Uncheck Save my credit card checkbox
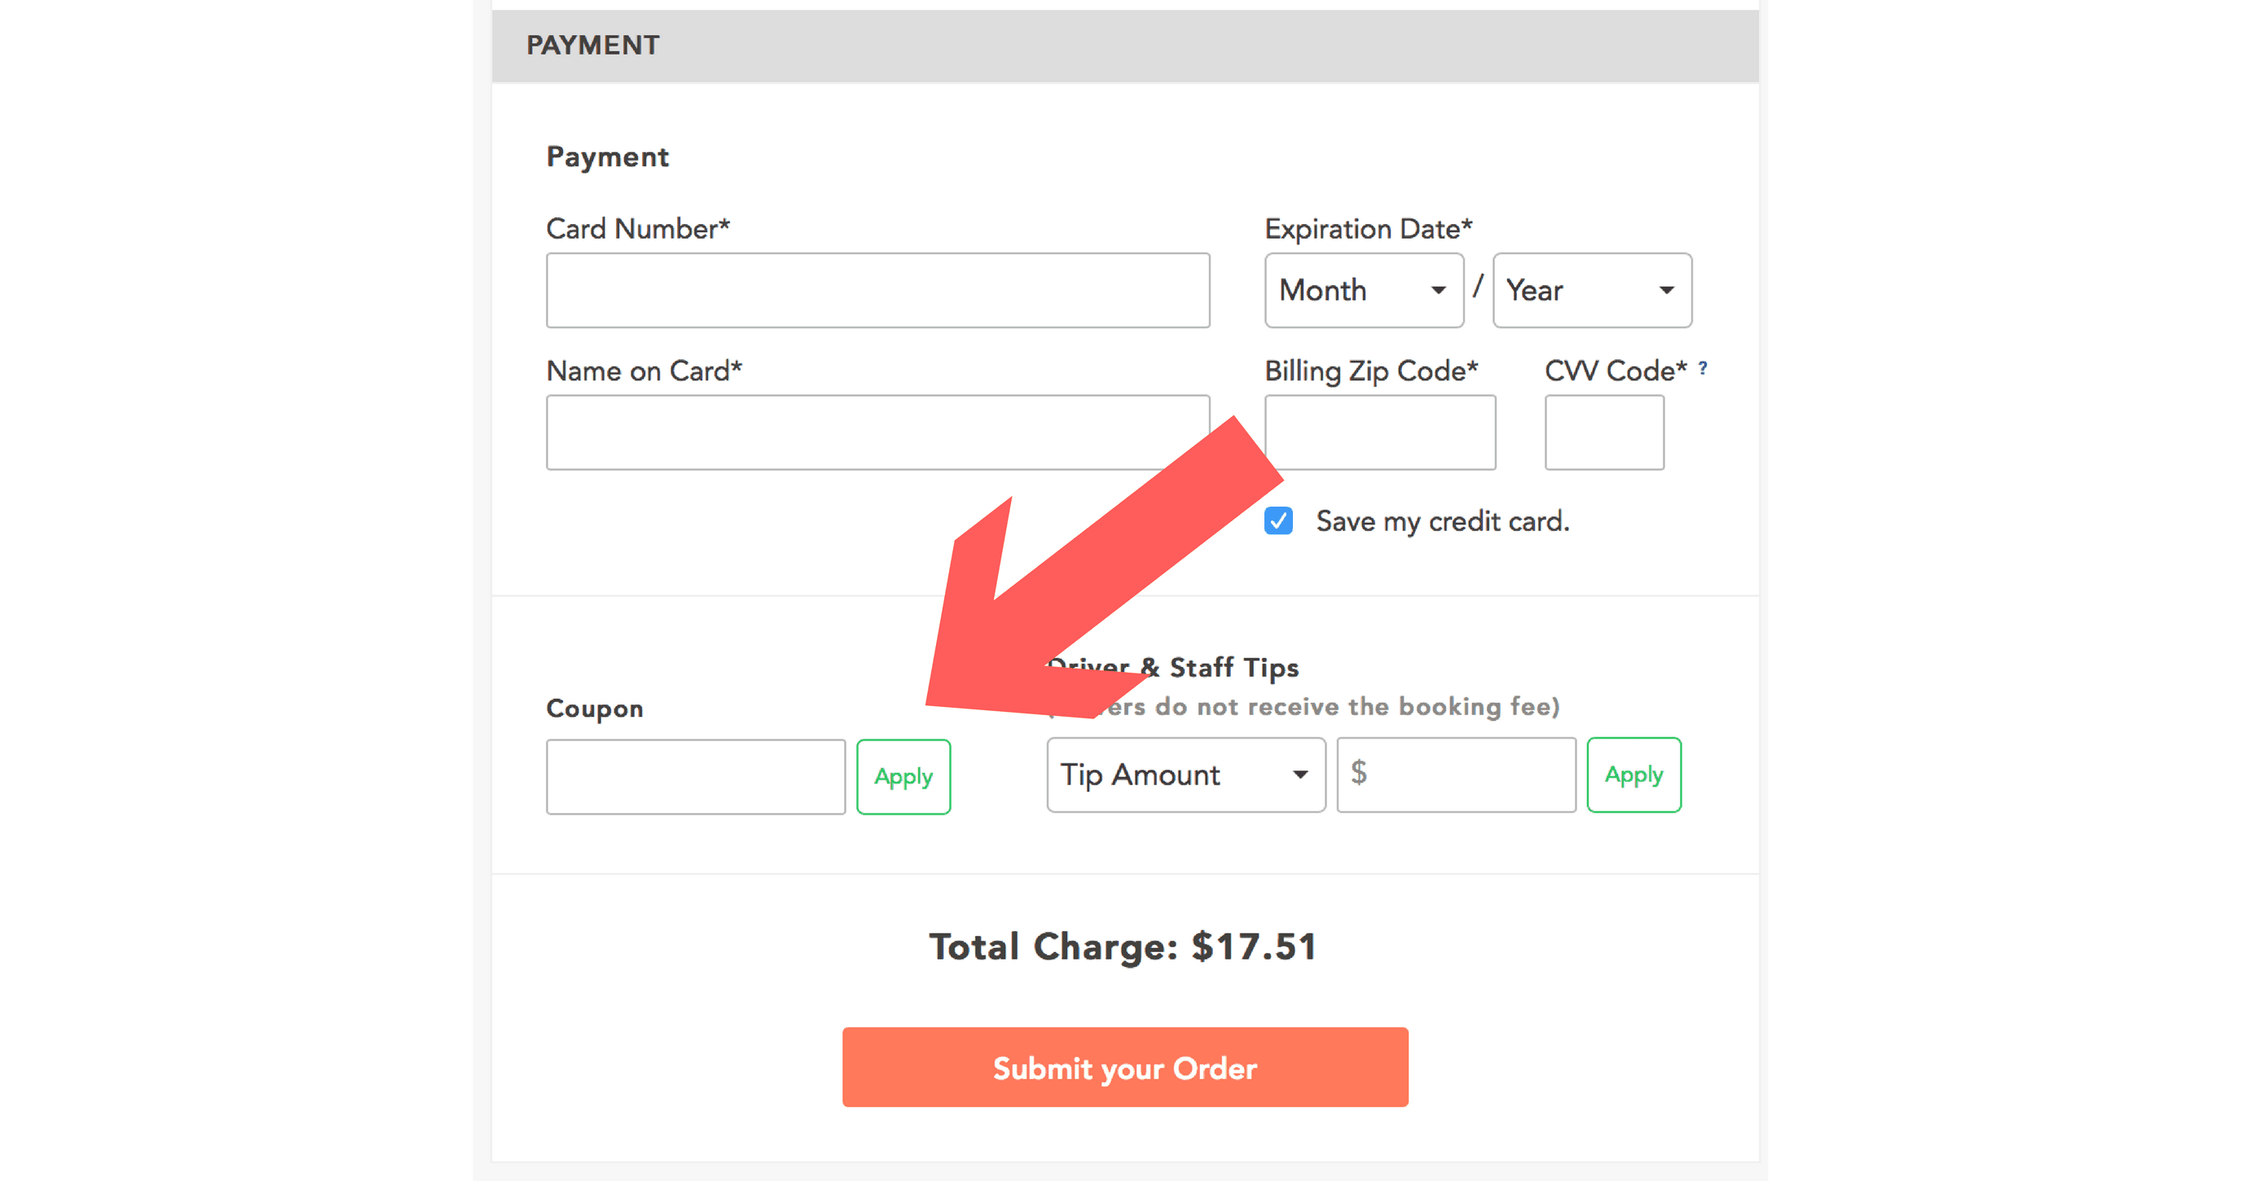This screenshot has width=2242, height=1181. (1278, 520)
